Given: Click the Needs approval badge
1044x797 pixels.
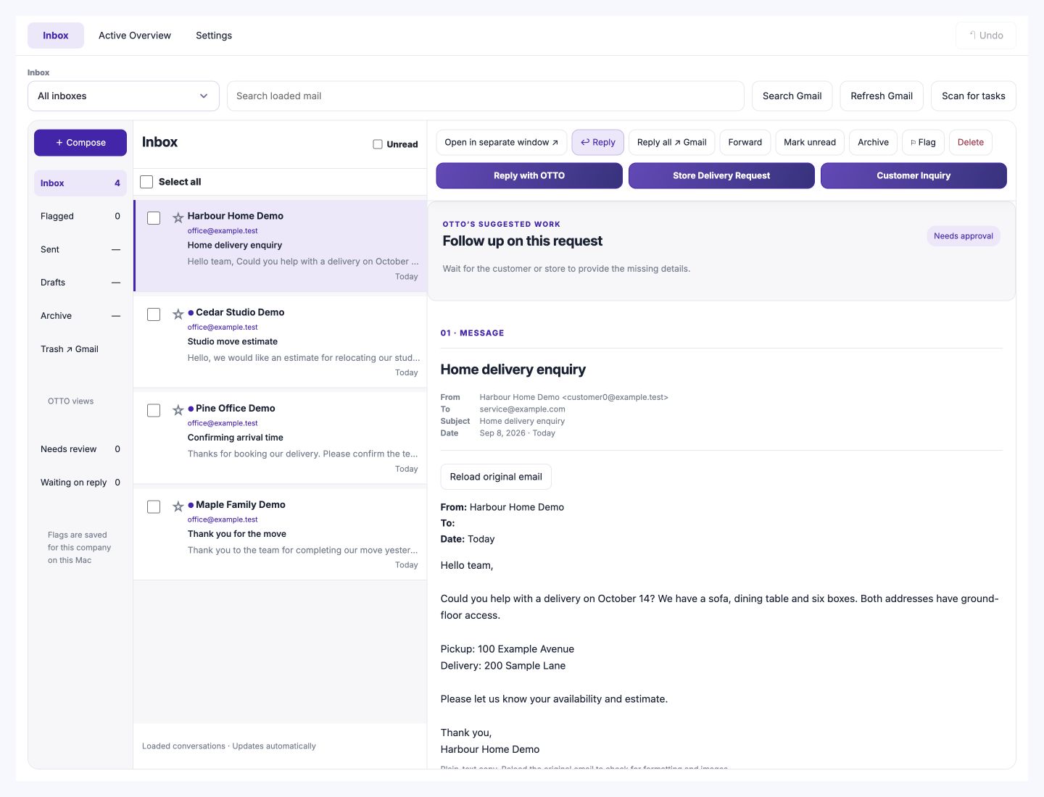Looking at the screenshot, I should (x=964, y=236).
